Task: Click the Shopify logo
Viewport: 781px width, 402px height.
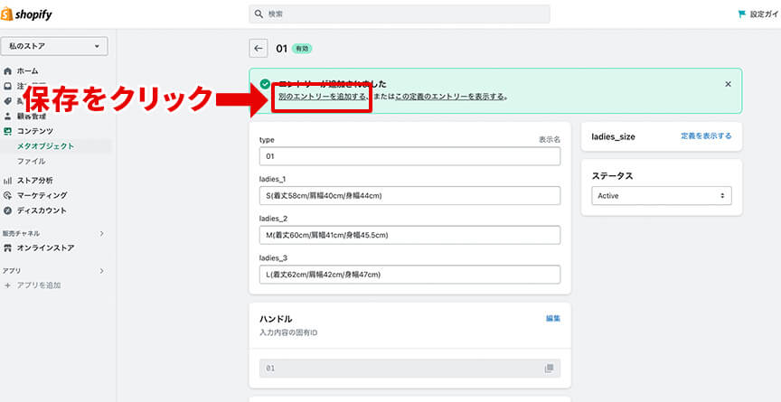Action: (26, 15)
